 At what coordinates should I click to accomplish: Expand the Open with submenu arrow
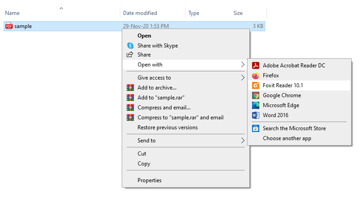pyautogui.click(x=243, y=65)
